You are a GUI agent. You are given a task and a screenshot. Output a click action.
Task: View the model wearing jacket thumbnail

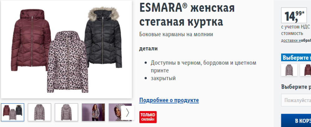point(93,112)
